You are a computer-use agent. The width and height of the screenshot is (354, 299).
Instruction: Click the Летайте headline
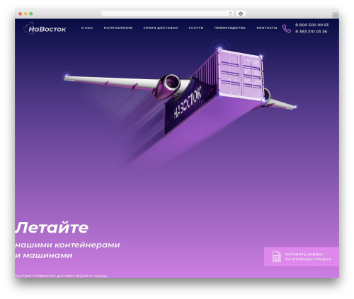click(52, 228)
